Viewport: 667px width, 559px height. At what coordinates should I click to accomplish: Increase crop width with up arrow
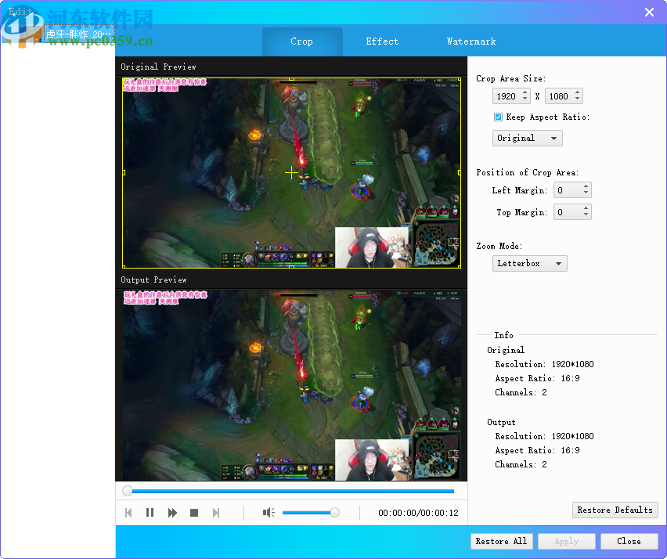[x=525, y=92]
